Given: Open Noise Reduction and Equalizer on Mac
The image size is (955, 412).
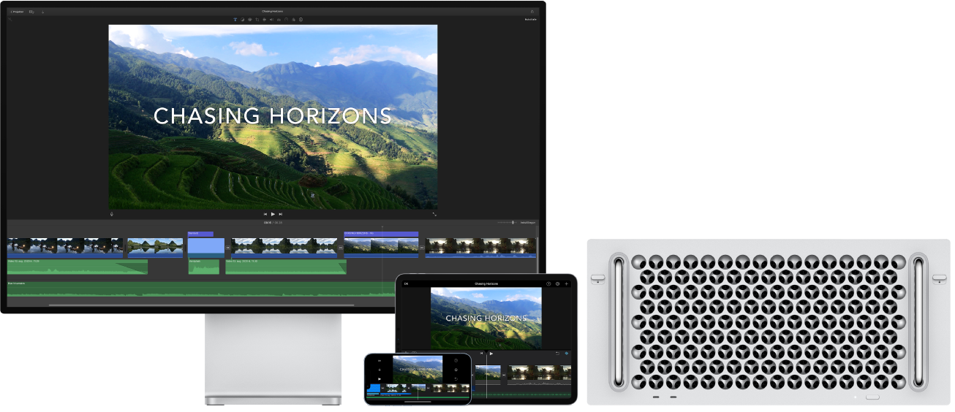Looking at the screenshot, I should 279,20.
